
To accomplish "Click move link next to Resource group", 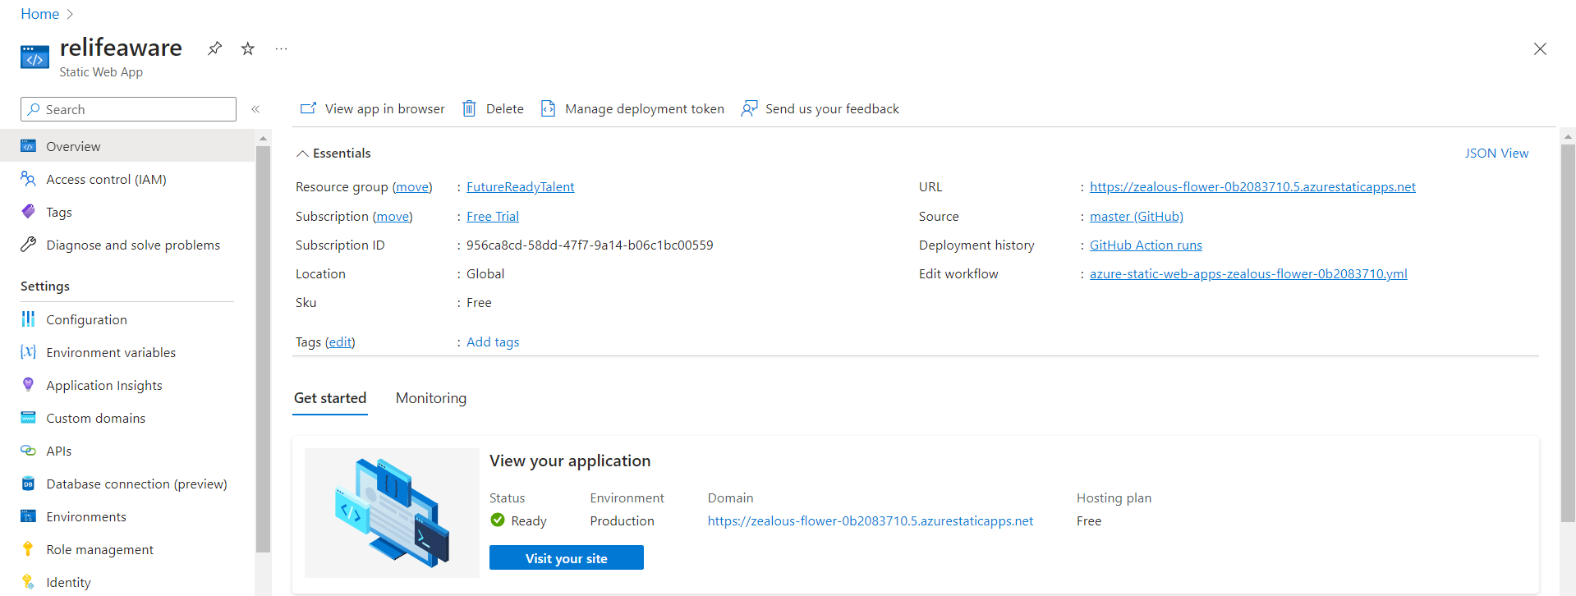I will point(412,187).
